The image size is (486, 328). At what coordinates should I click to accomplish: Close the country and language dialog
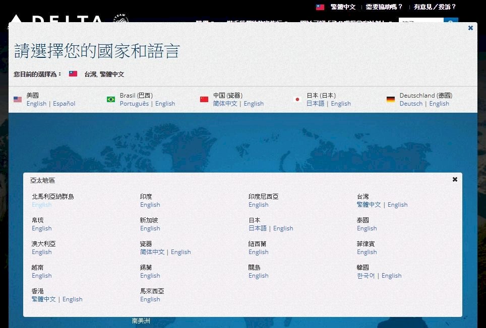(x=470, y=28)
